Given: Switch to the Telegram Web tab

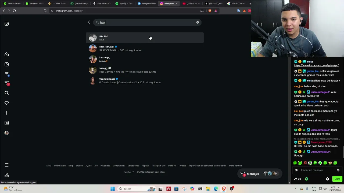Looking at the screenshot, I should click(146, 3).
